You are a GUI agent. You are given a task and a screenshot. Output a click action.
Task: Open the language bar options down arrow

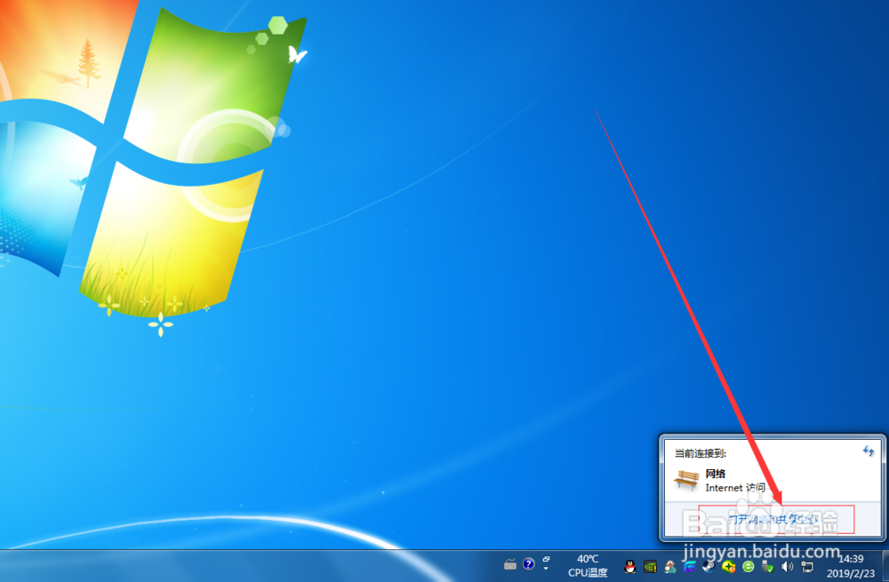(x=546, y=569)
